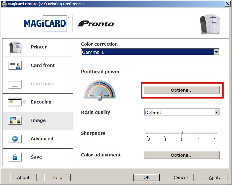
Task: Click the Save padlock icon
Action: 15,157
